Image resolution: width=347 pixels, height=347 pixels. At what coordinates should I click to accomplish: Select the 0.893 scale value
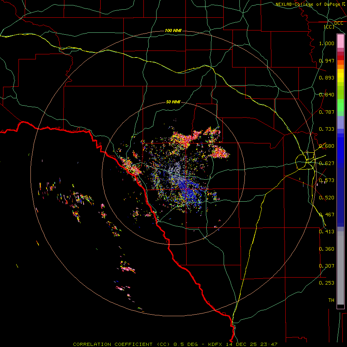point(327,77)
